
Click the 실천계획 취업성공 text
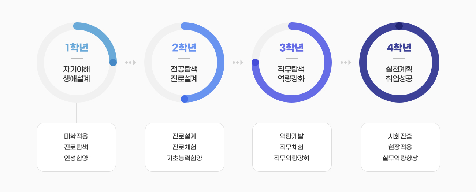[399, 74]
